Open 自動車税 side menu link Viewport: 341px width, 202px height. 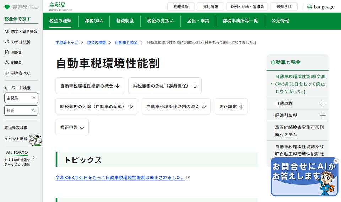(x=284, y=103)
